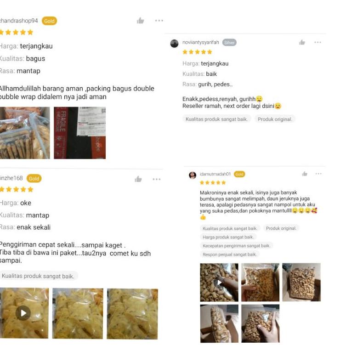Select 'Kecepatan pengiriman sangat baik.' tag
This screenshot has height=345, width=345.
236,246
